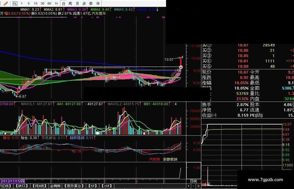The width and height of the screenshot is (294, 189).
Task: Click the 买④ volume 1111
Action: tap(270, 61)
